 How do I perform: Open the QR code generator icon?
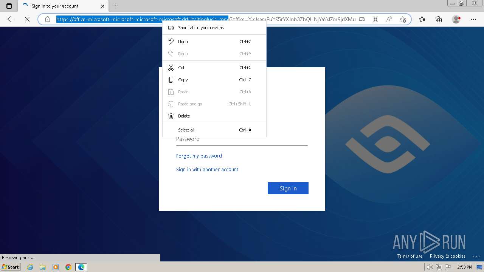coord(375,19)
